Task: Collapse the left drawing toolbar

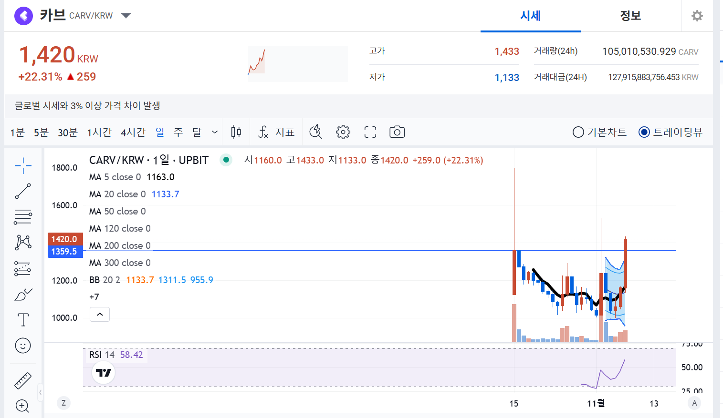Action: pos(41,392)
